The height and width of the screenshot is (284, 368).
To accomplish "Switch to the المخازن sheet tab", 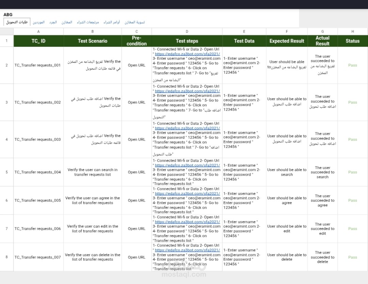I will click(x=67, y=22).
